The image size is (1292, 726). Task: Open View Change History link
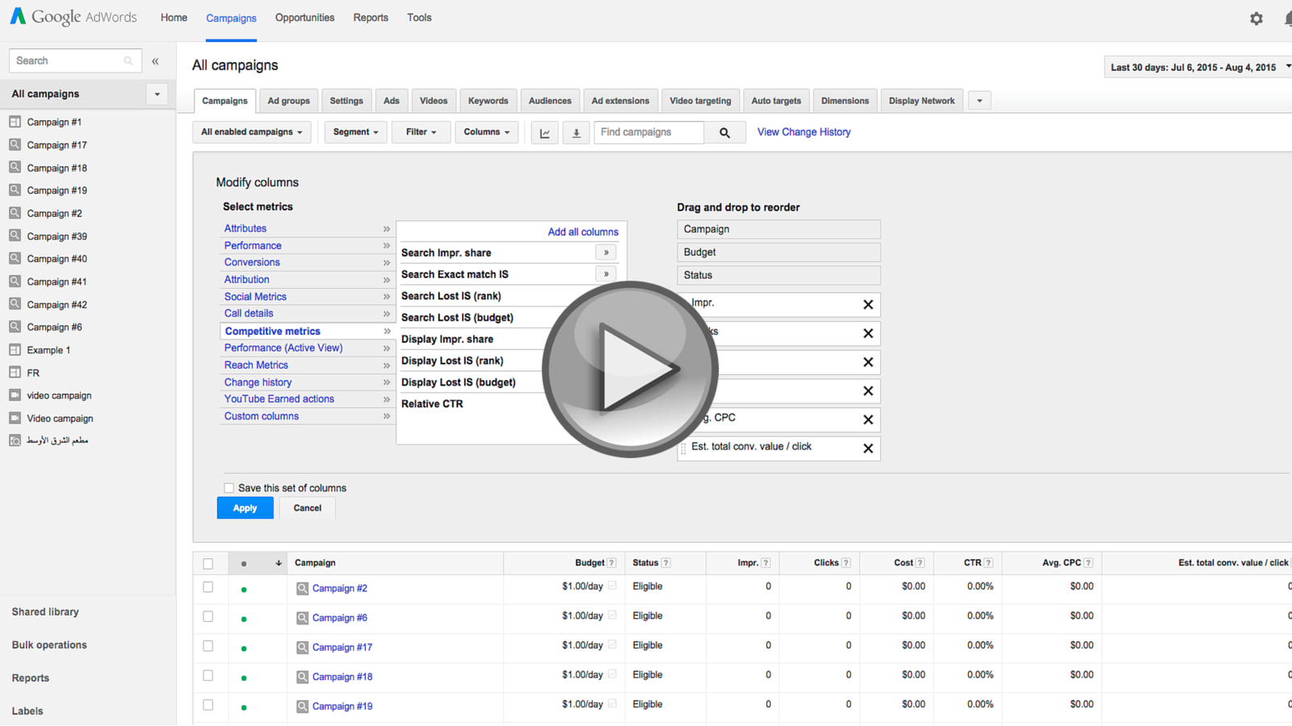tap(803, 132)
